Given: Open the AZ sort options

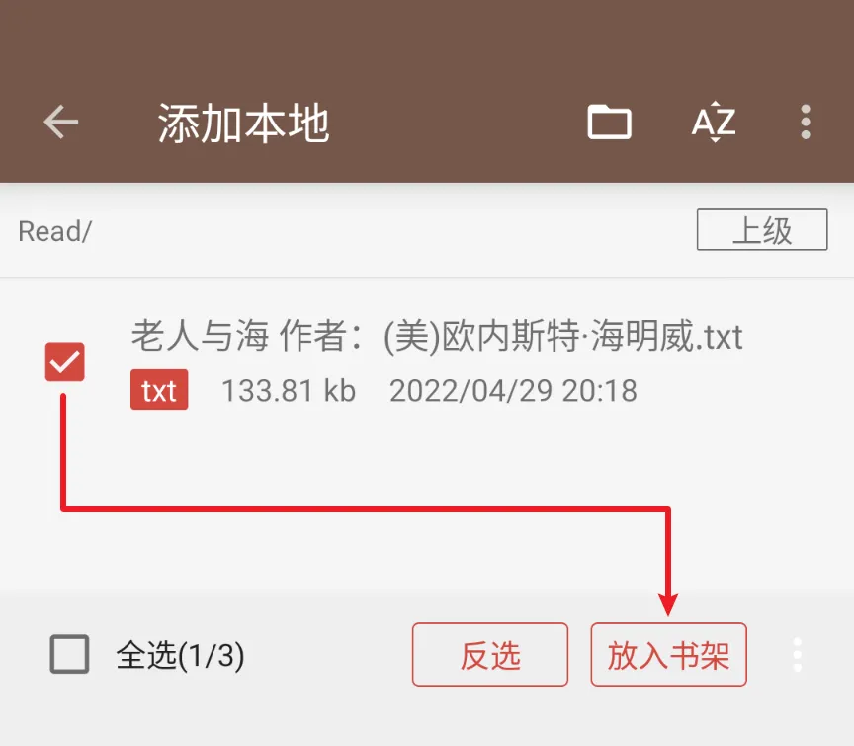Looking at the screenshot, I should (x=714, y=122).
